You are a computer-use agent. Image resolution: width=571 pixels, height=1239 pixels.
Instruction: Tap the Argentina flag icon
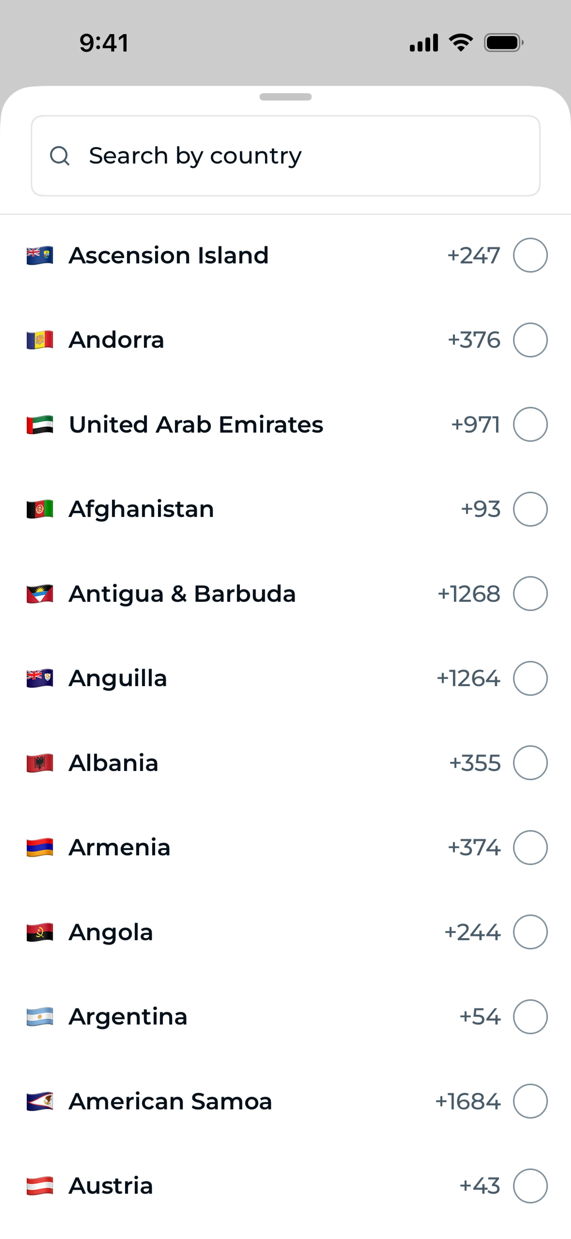[x=40, y=1017]
